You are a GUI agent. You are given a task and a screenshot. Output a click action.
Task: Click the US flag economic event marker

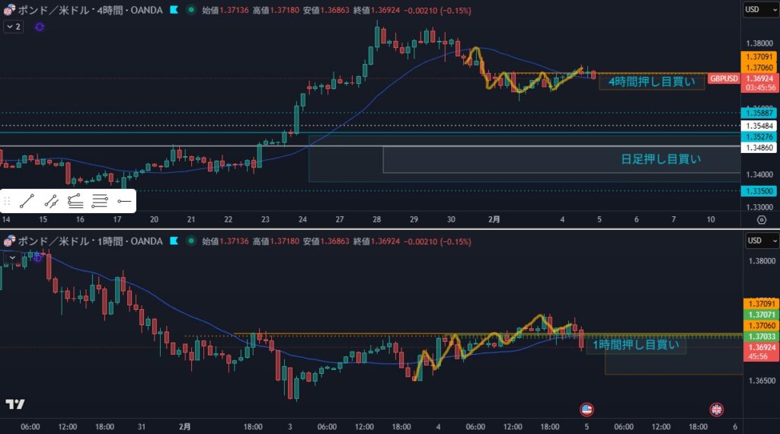tap(587, 409)
